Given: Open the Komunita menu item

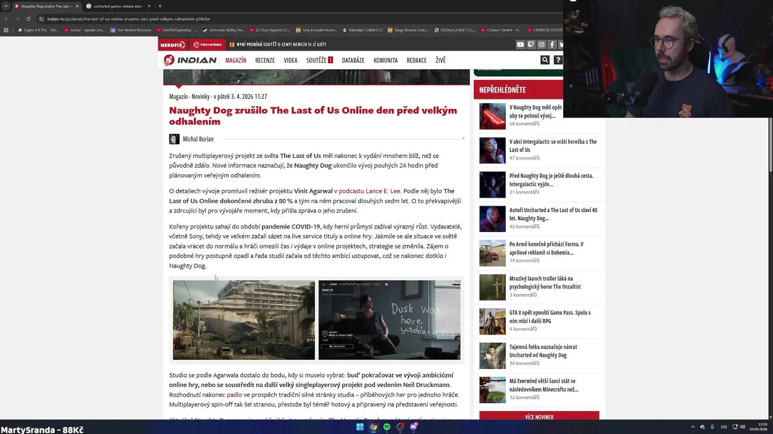Looking at the screenshot, I should click(385, 60).
